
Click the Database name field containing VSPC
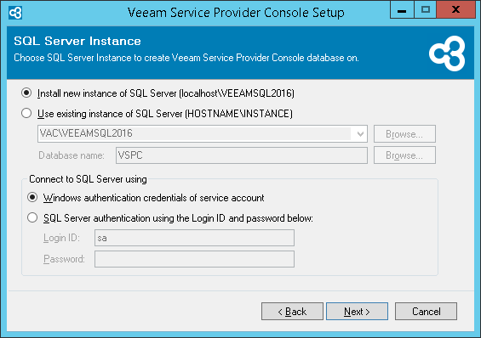point(242,155)
